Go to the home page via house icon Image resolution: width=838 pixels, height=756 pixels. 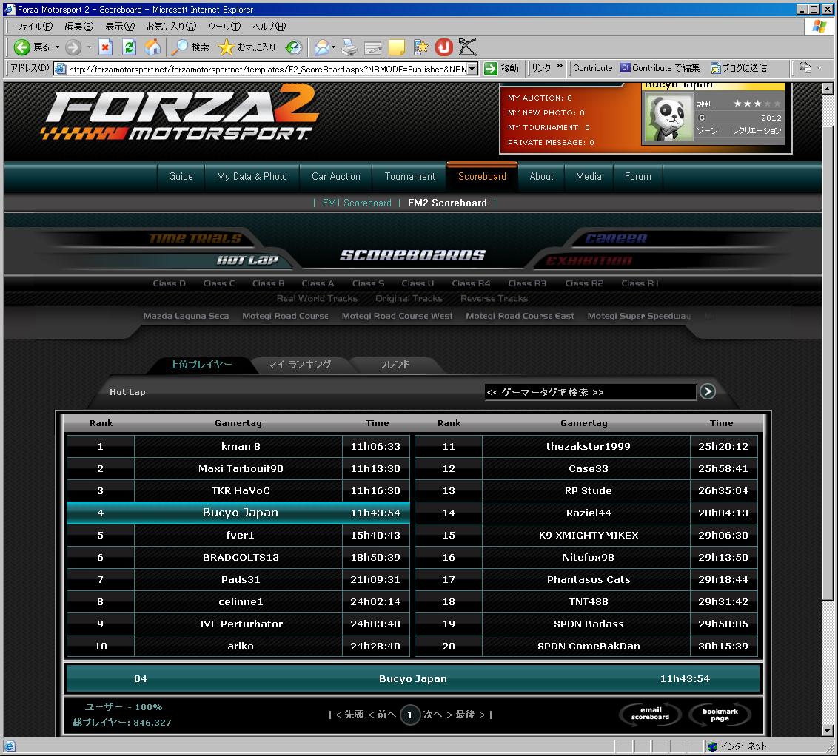point(152,47)
